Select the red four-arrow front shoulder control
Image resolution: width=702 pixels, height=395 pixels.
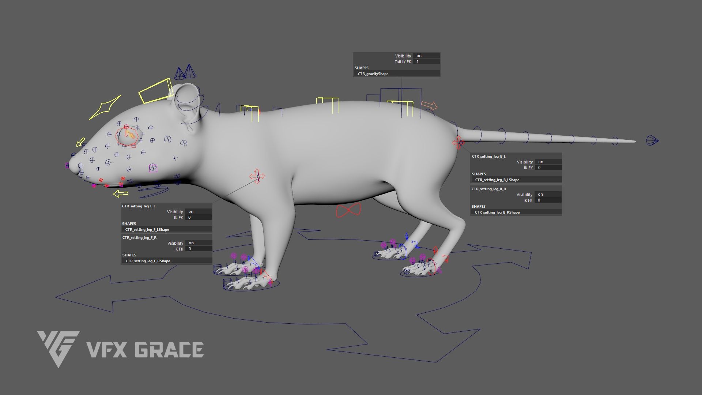(257, 176)
